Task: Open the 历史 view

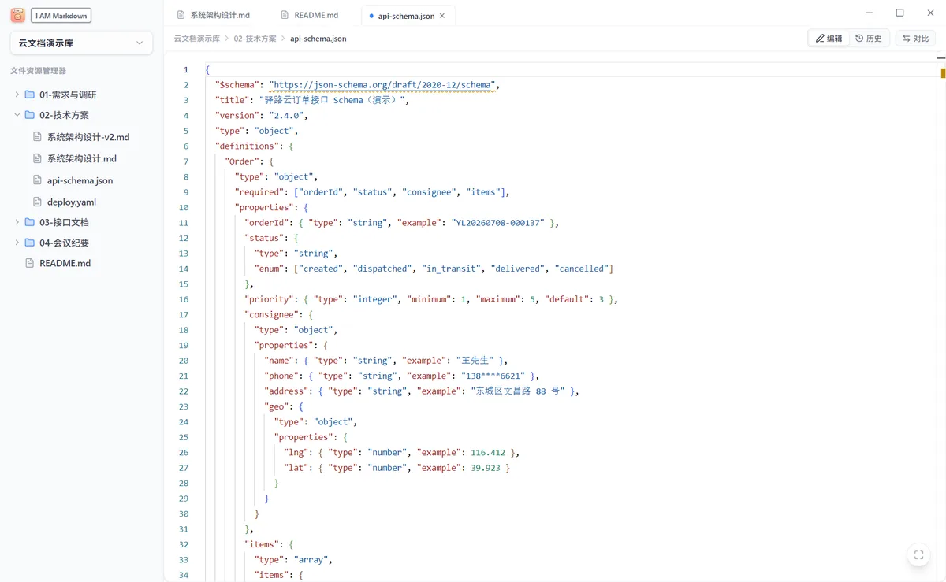Action: point(869,38)
